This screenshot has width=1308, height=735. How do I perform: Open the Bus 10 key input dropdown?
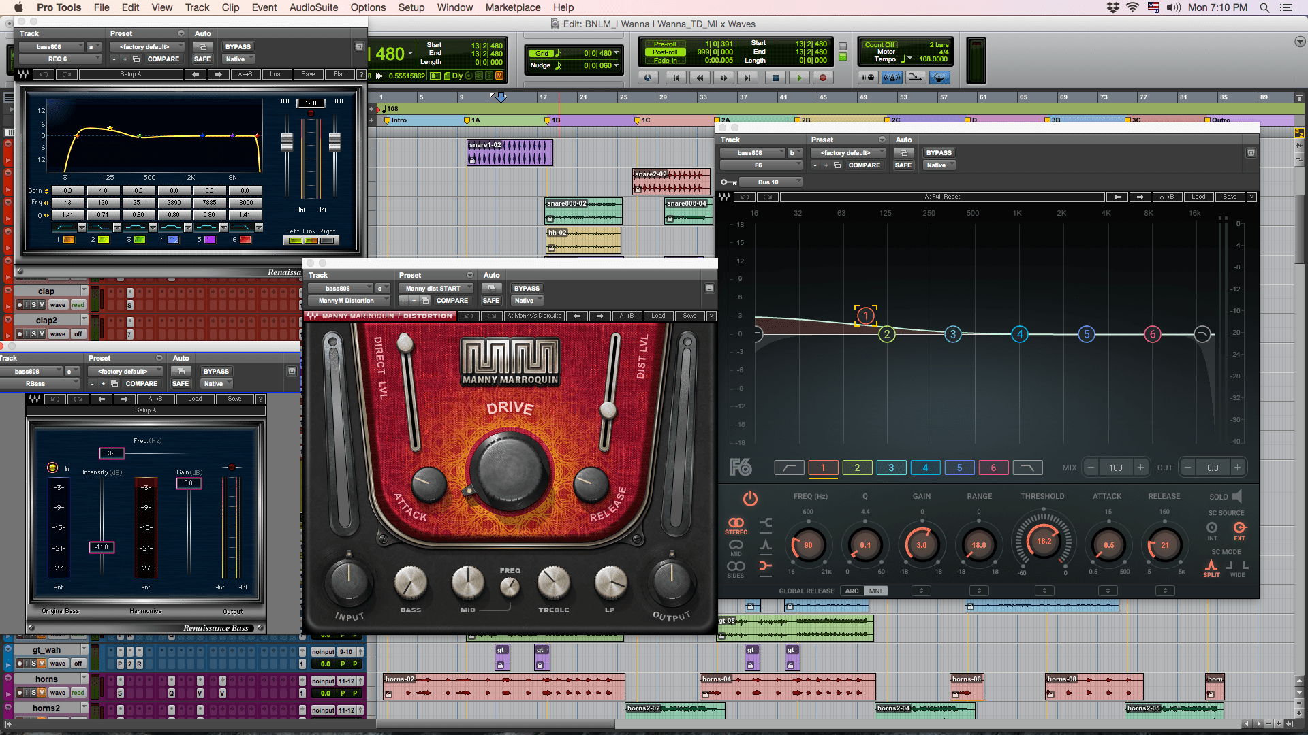click(x=771, y=182)
